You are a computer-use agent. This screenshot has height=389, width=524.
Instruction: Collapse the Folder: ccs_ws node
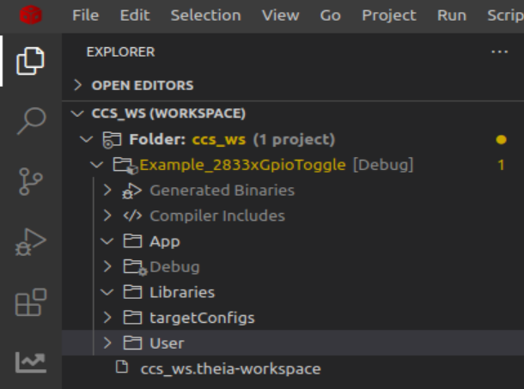[87, 139]
